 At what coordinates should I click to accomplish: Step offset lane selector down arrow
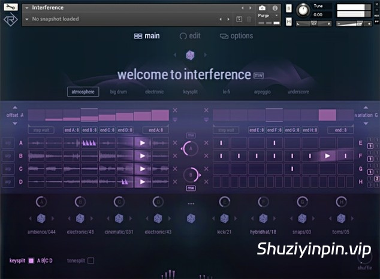[15, 123]
